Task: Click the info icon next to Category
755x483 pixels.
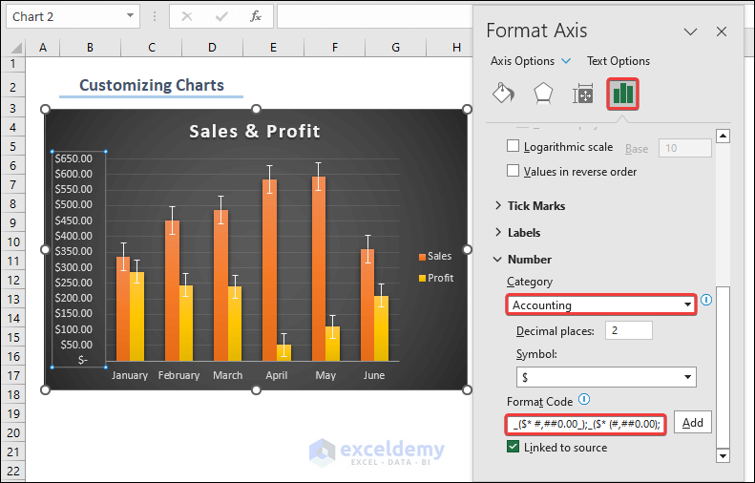Action: click(706, 300)
